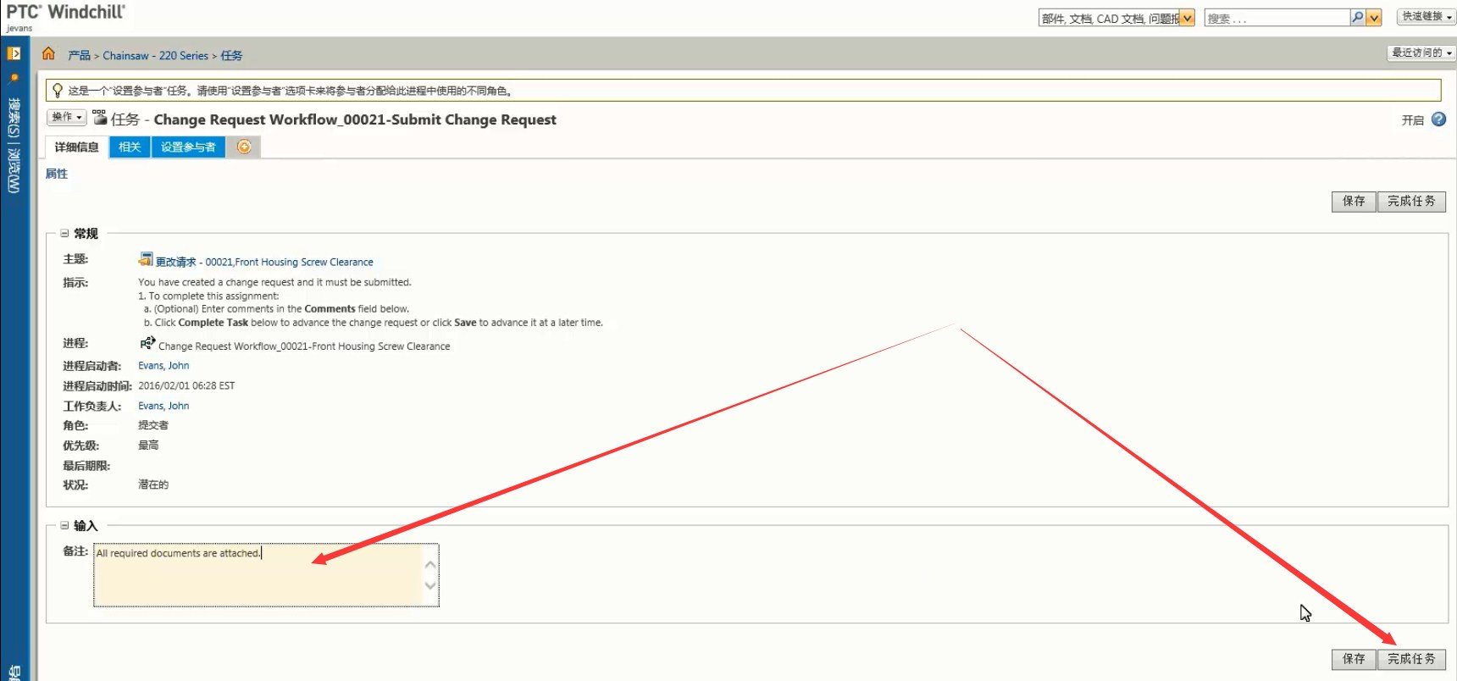Open Evans, John link for 进程启动者

click(163, 366)
